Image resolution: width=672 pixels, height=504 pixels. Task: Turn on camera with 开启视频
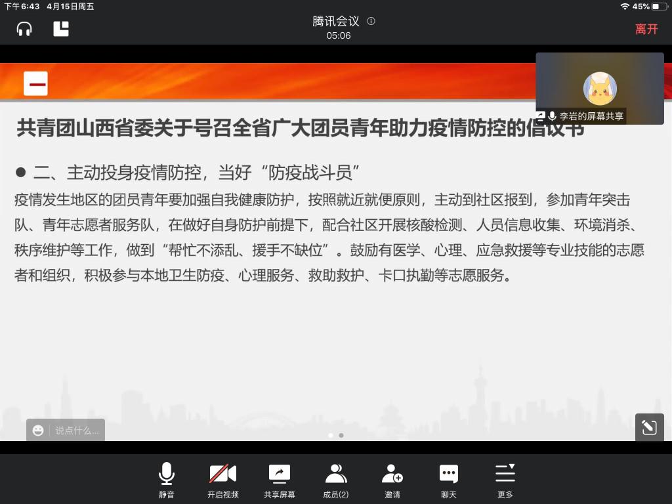(223, 480)
